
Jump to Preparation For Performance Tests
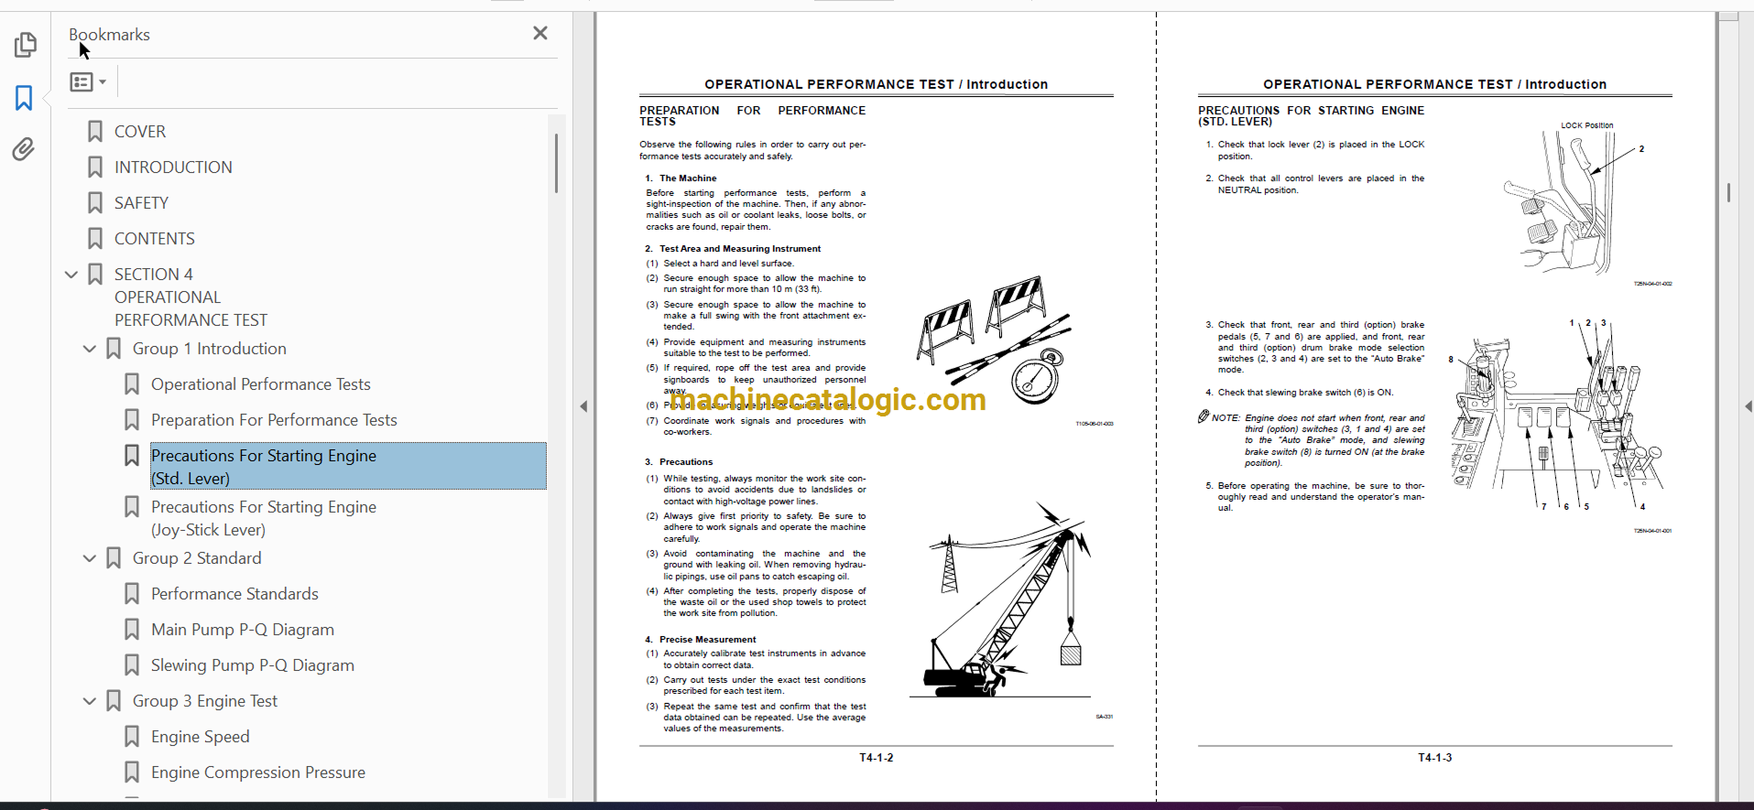pos(274,420)
